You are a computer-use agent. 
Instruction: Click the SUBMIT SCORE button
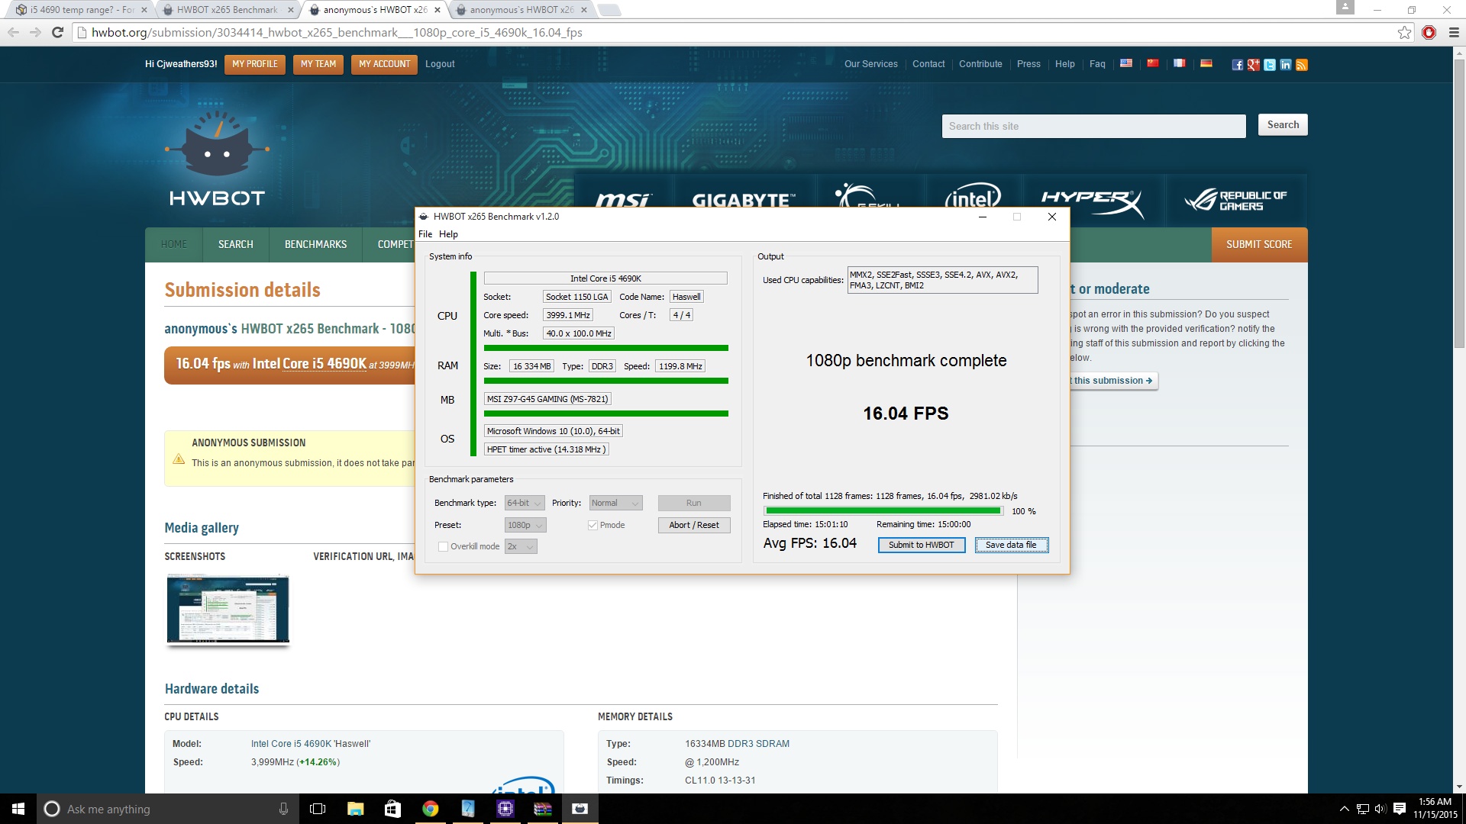pyautogui.click(x=1259, y=244)
